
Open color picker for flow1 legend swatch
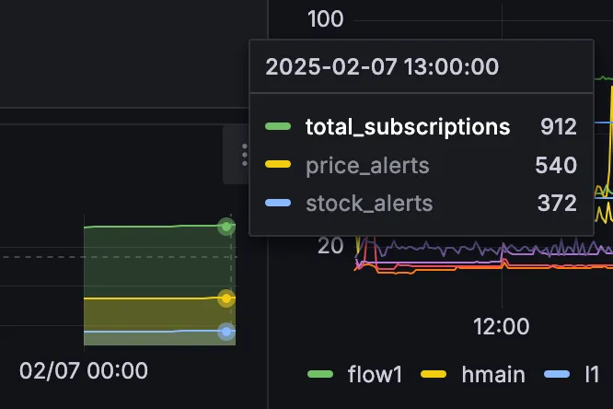320,374
